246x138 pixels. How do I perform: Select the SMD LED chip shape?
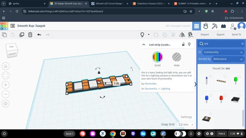(206, 119)
